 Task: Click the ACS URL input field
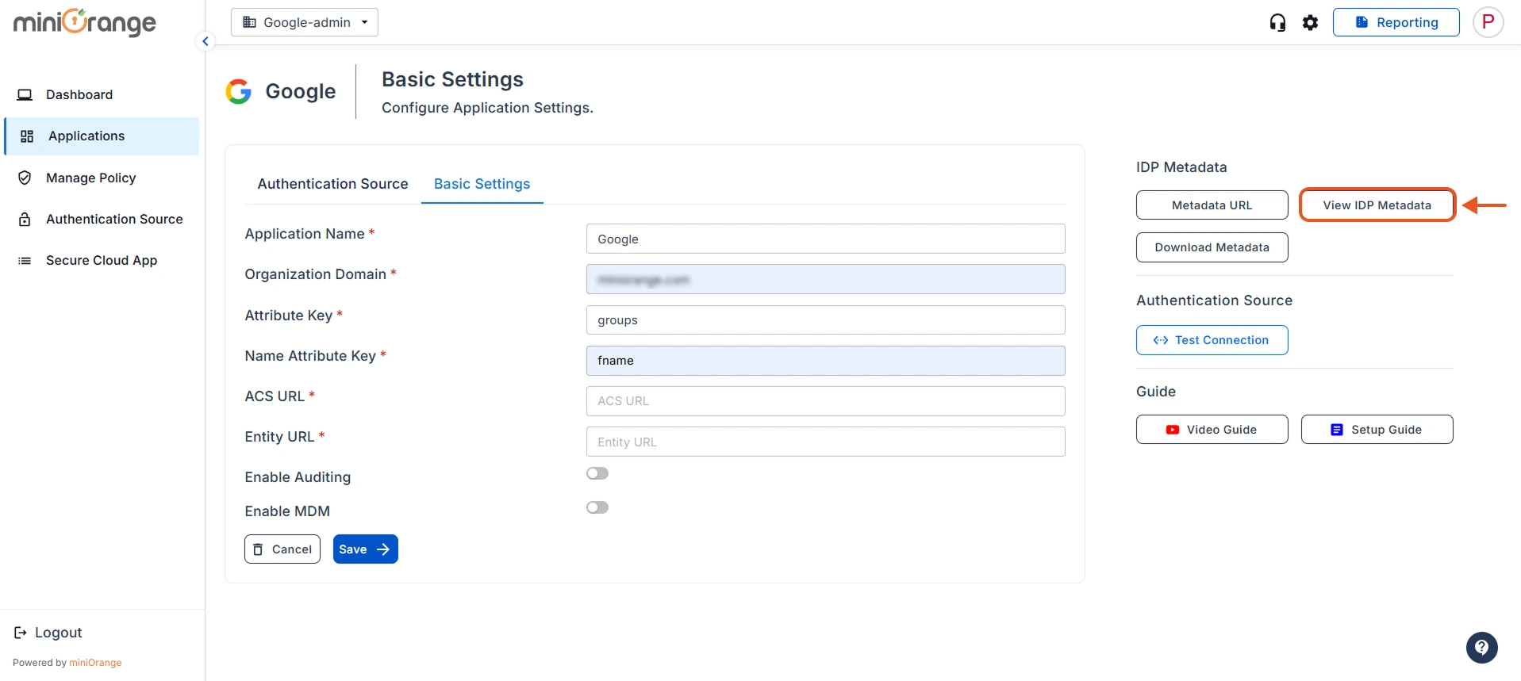[825, 401]
